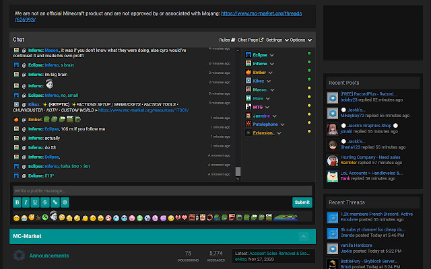Click the insert link button in chat editor

55,202
